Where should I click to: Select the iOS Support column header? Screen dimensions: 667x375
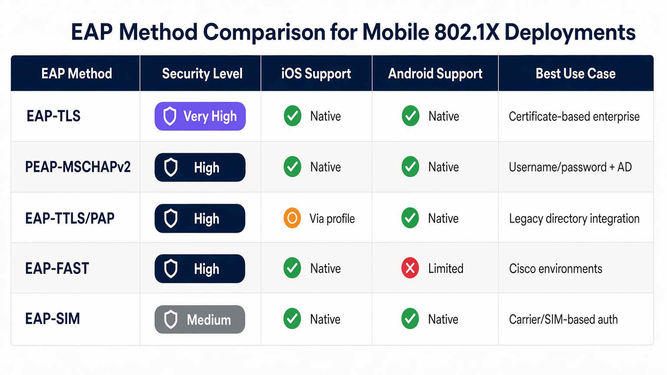tap(316, 73)
